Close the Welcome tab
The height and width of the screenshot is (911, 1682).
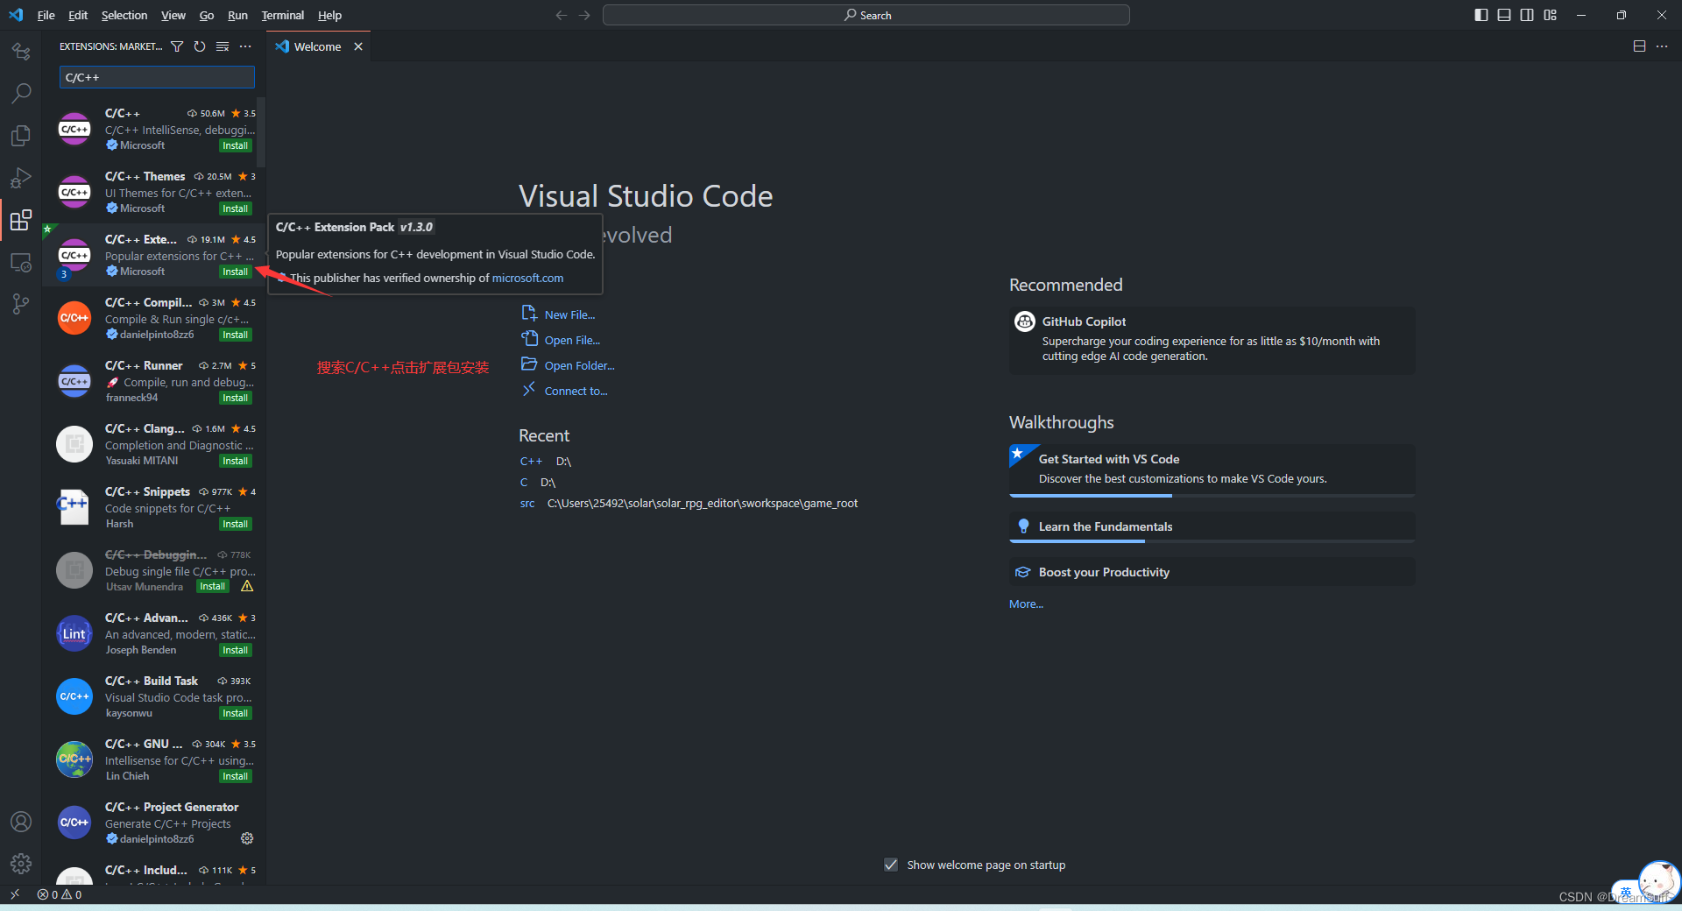(358, 46)
